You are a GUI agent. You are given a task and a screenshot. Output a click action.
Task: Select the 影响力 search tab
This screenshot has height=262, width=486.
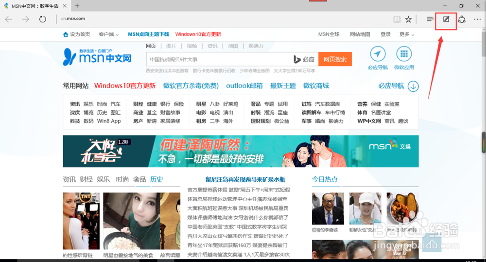[256, 46]
